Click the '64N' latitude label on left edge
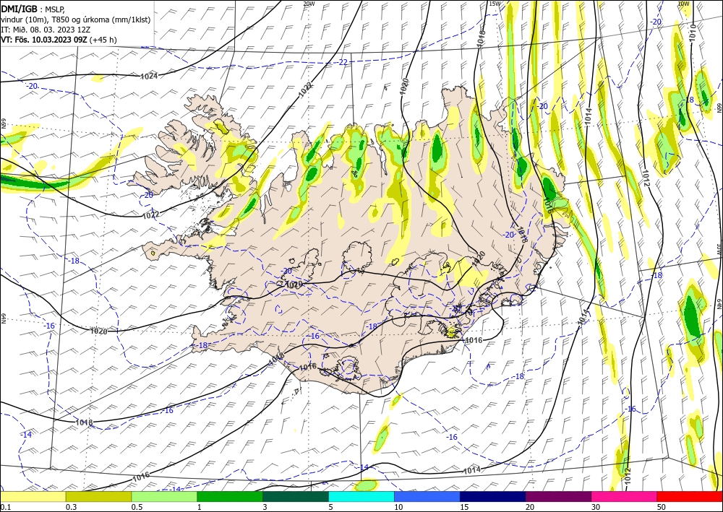723x512 pixels. [x=3, y=319]
